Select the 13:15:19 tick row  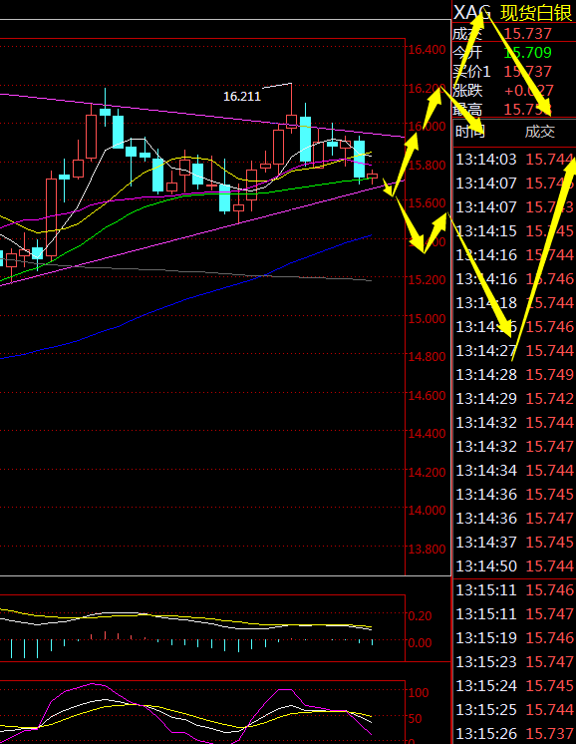pos(514,637)
